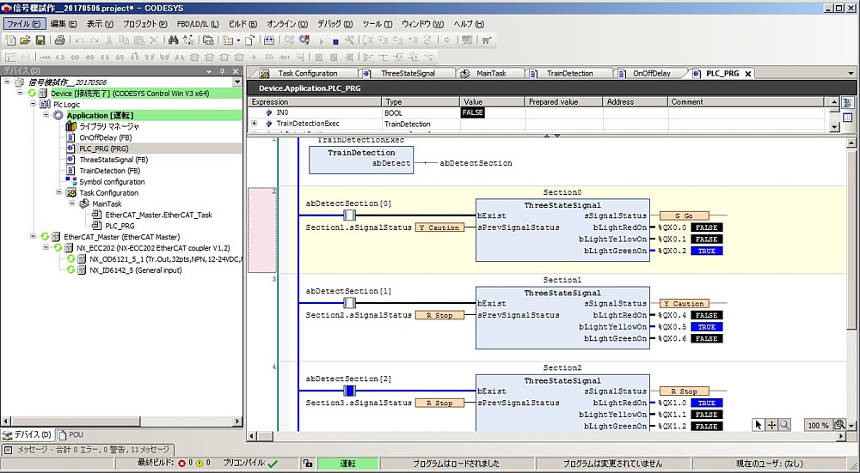860x473 pixels.
Task: Click the wrench debug icon in toolbar
Action: point(349,40)
